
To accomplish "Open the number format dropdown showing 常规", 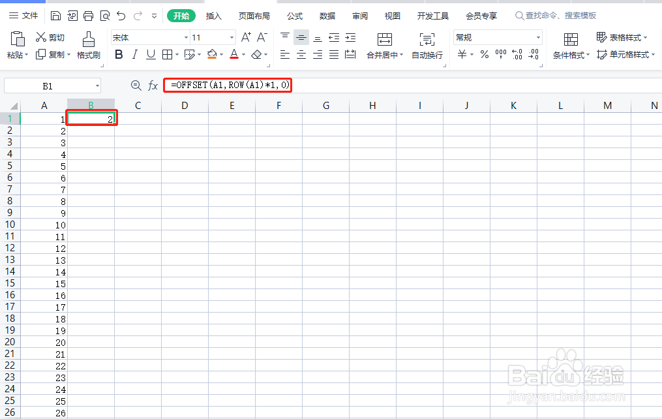I will click(538, 37).
